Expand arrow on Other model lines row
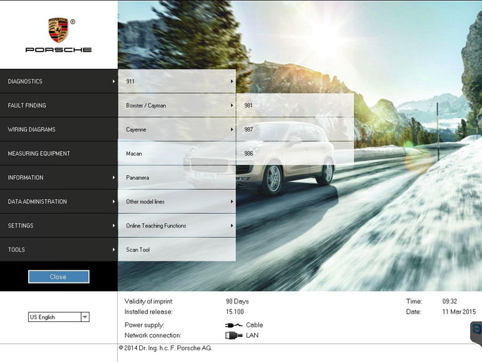482x362 pixels. 232,201
